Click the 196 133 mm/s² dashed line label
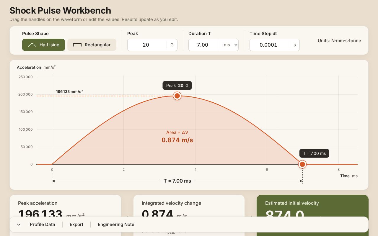Image resolution: width=378 pixels, height=236 pixels. (x=69, y=91)
